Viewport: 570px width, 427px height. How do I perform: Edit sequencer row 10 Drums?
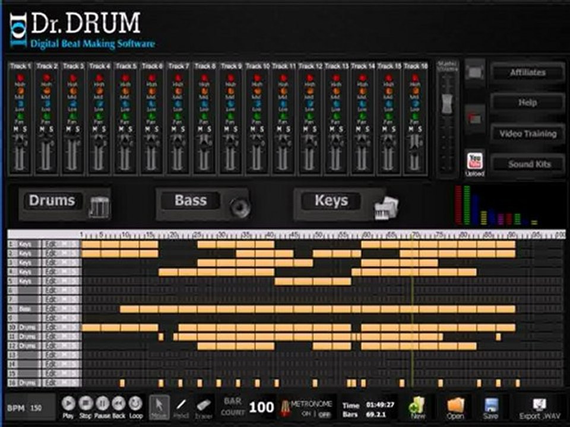[52, 327]
